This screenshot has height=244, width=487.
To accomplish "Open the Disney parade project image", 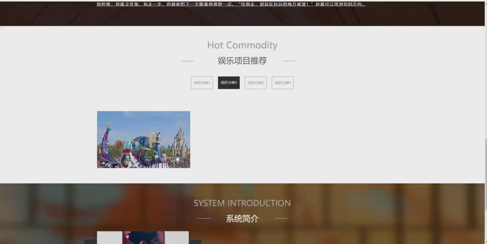I will pos(143,139).
